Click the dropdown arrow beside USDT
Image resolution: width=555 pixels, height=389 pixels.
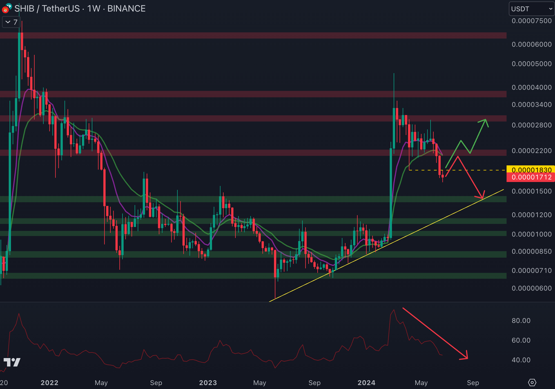[550, 9]
